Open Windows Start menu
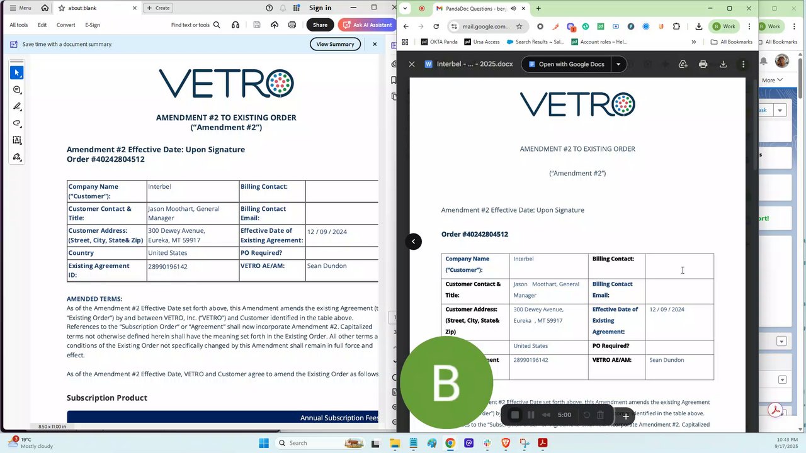 pyautogui.click(x=263, y=443)
